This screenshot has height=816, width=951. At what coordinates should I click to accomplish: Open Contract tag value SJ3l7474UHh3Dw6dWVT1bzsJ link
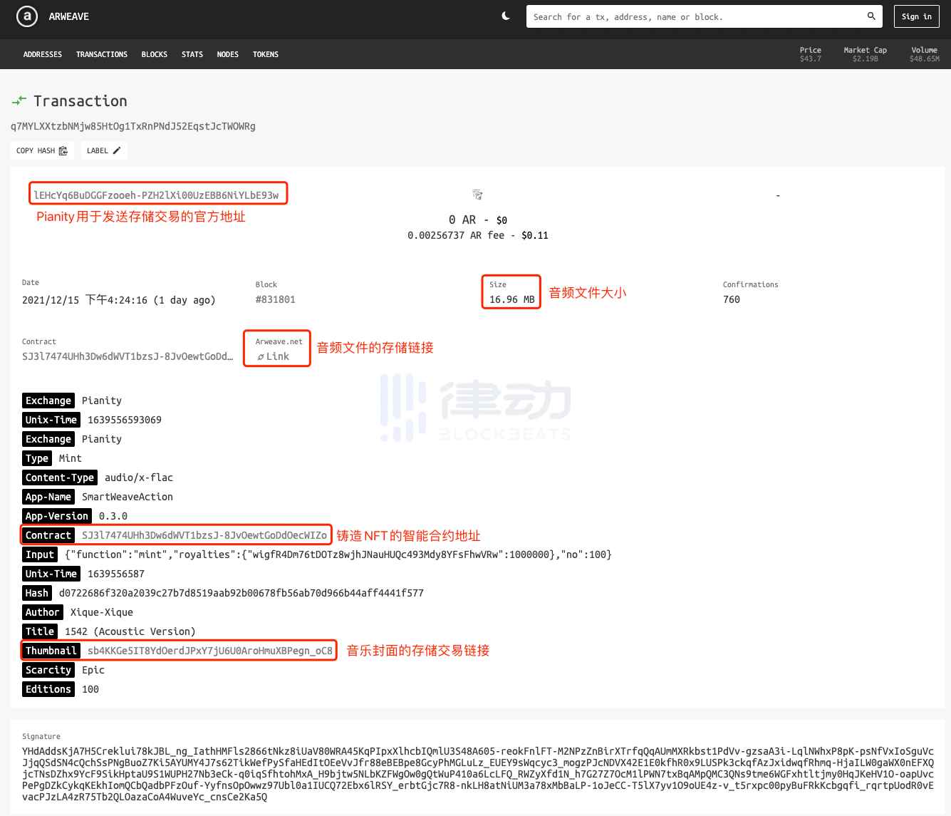pos(204,535)
